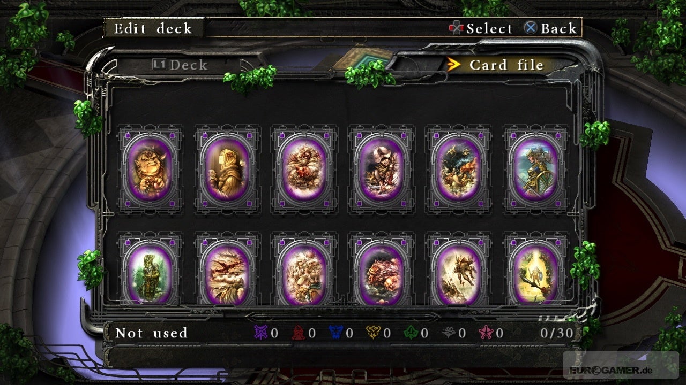Select the hooded monk card
Image resolution: width=686 pixels, height=385 pixels.
pos(227,169)
